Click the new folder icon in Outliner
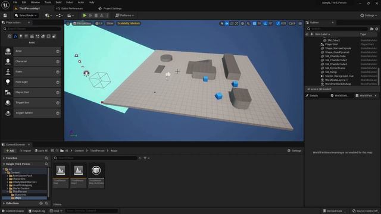This screenshot has height=214, width=381. point(371,29)
